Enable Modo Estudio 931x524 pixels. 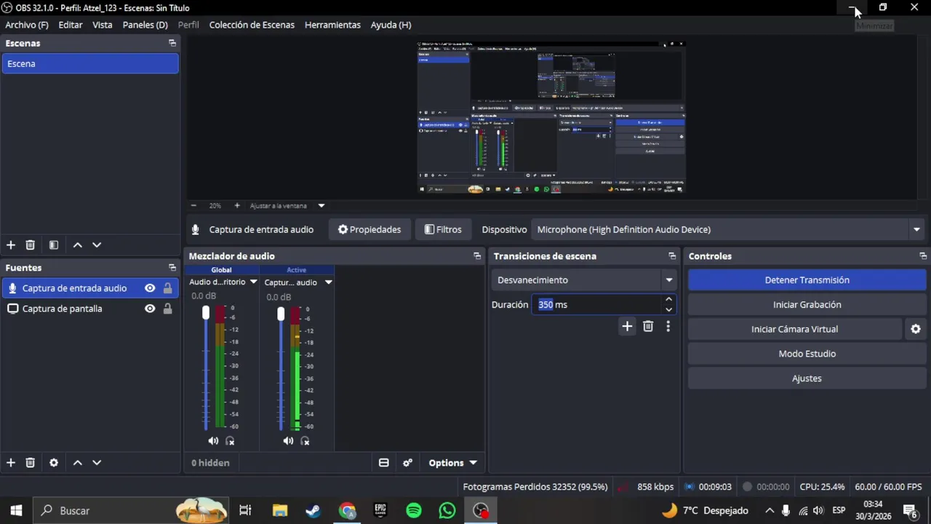click(807, 354)
